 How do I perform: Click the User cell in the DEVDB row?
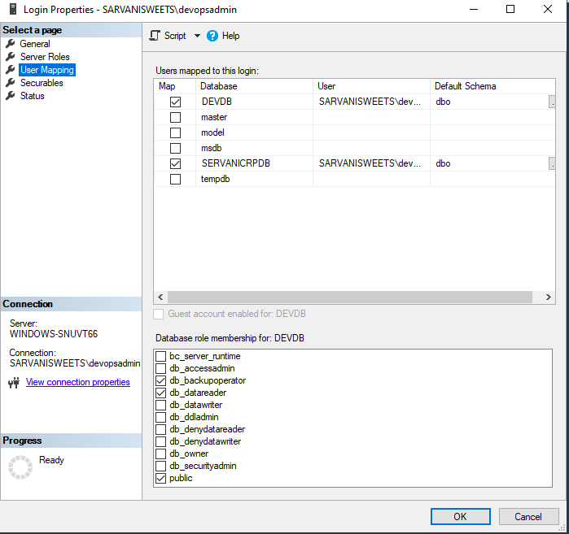tap(371, 102)
